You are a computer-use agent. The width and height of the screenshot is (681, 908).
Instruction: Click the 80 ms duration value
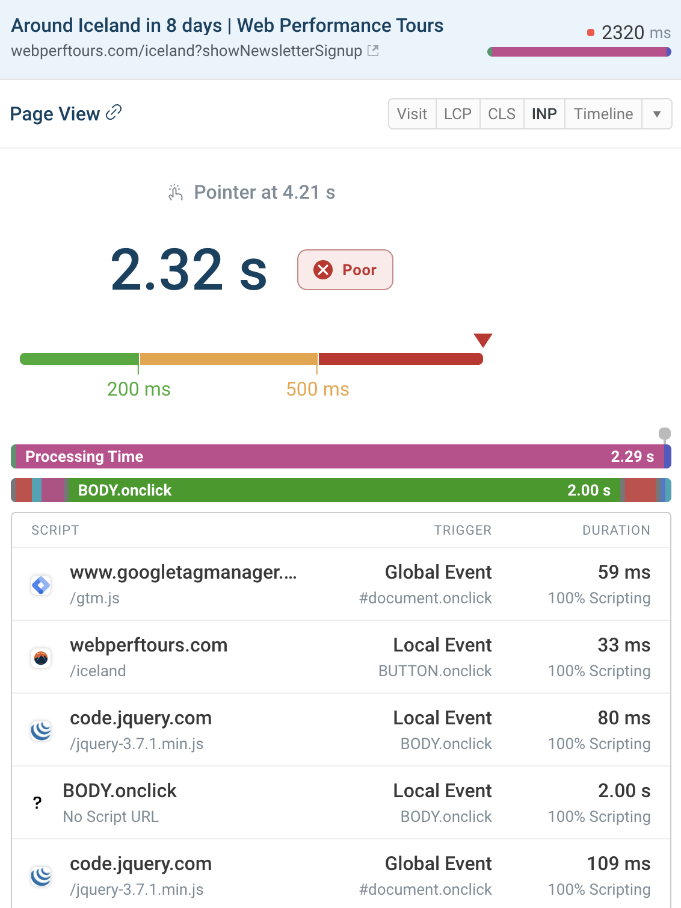[x=624, y=718]
